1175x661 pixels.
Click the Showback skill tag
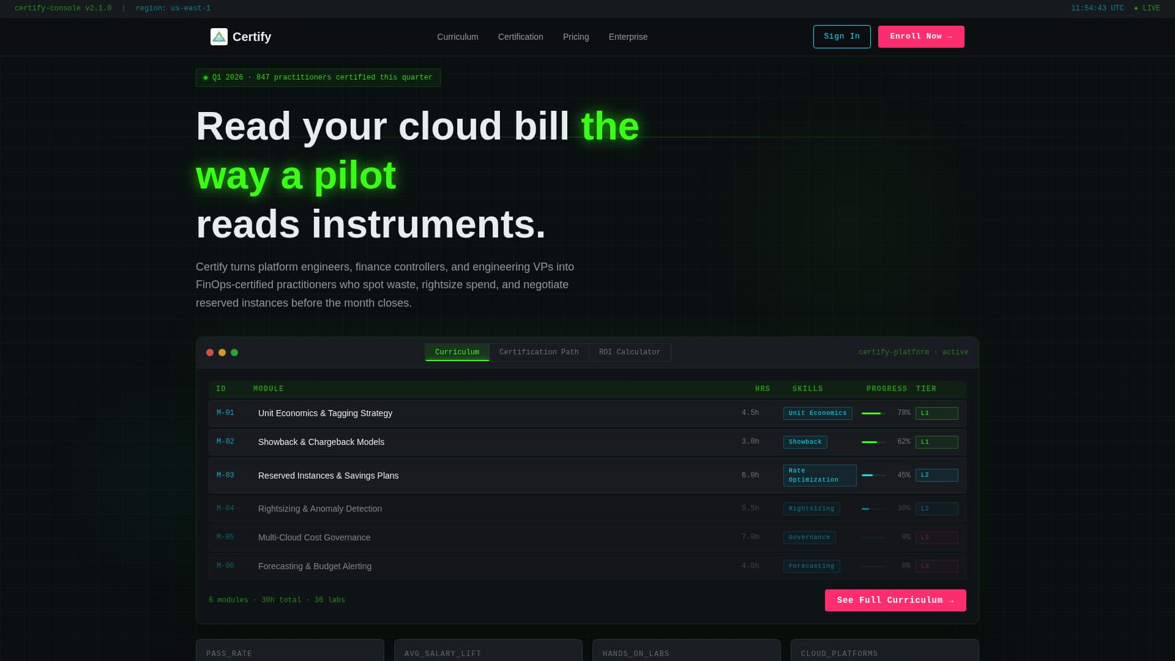pos(805,443)
